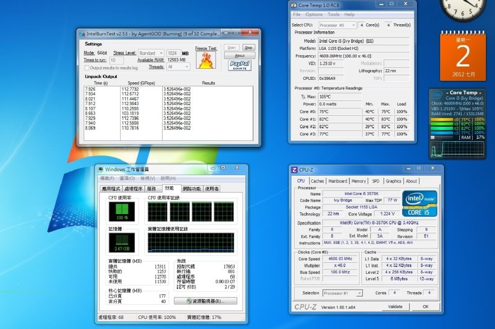Click the memory 2.67 GB meter in Task Manager

(122, 242)
